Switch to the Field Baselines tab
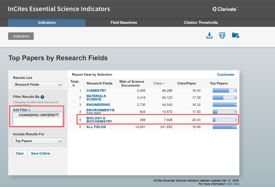This screenshot has height=187, width=275. coord(124,23)
